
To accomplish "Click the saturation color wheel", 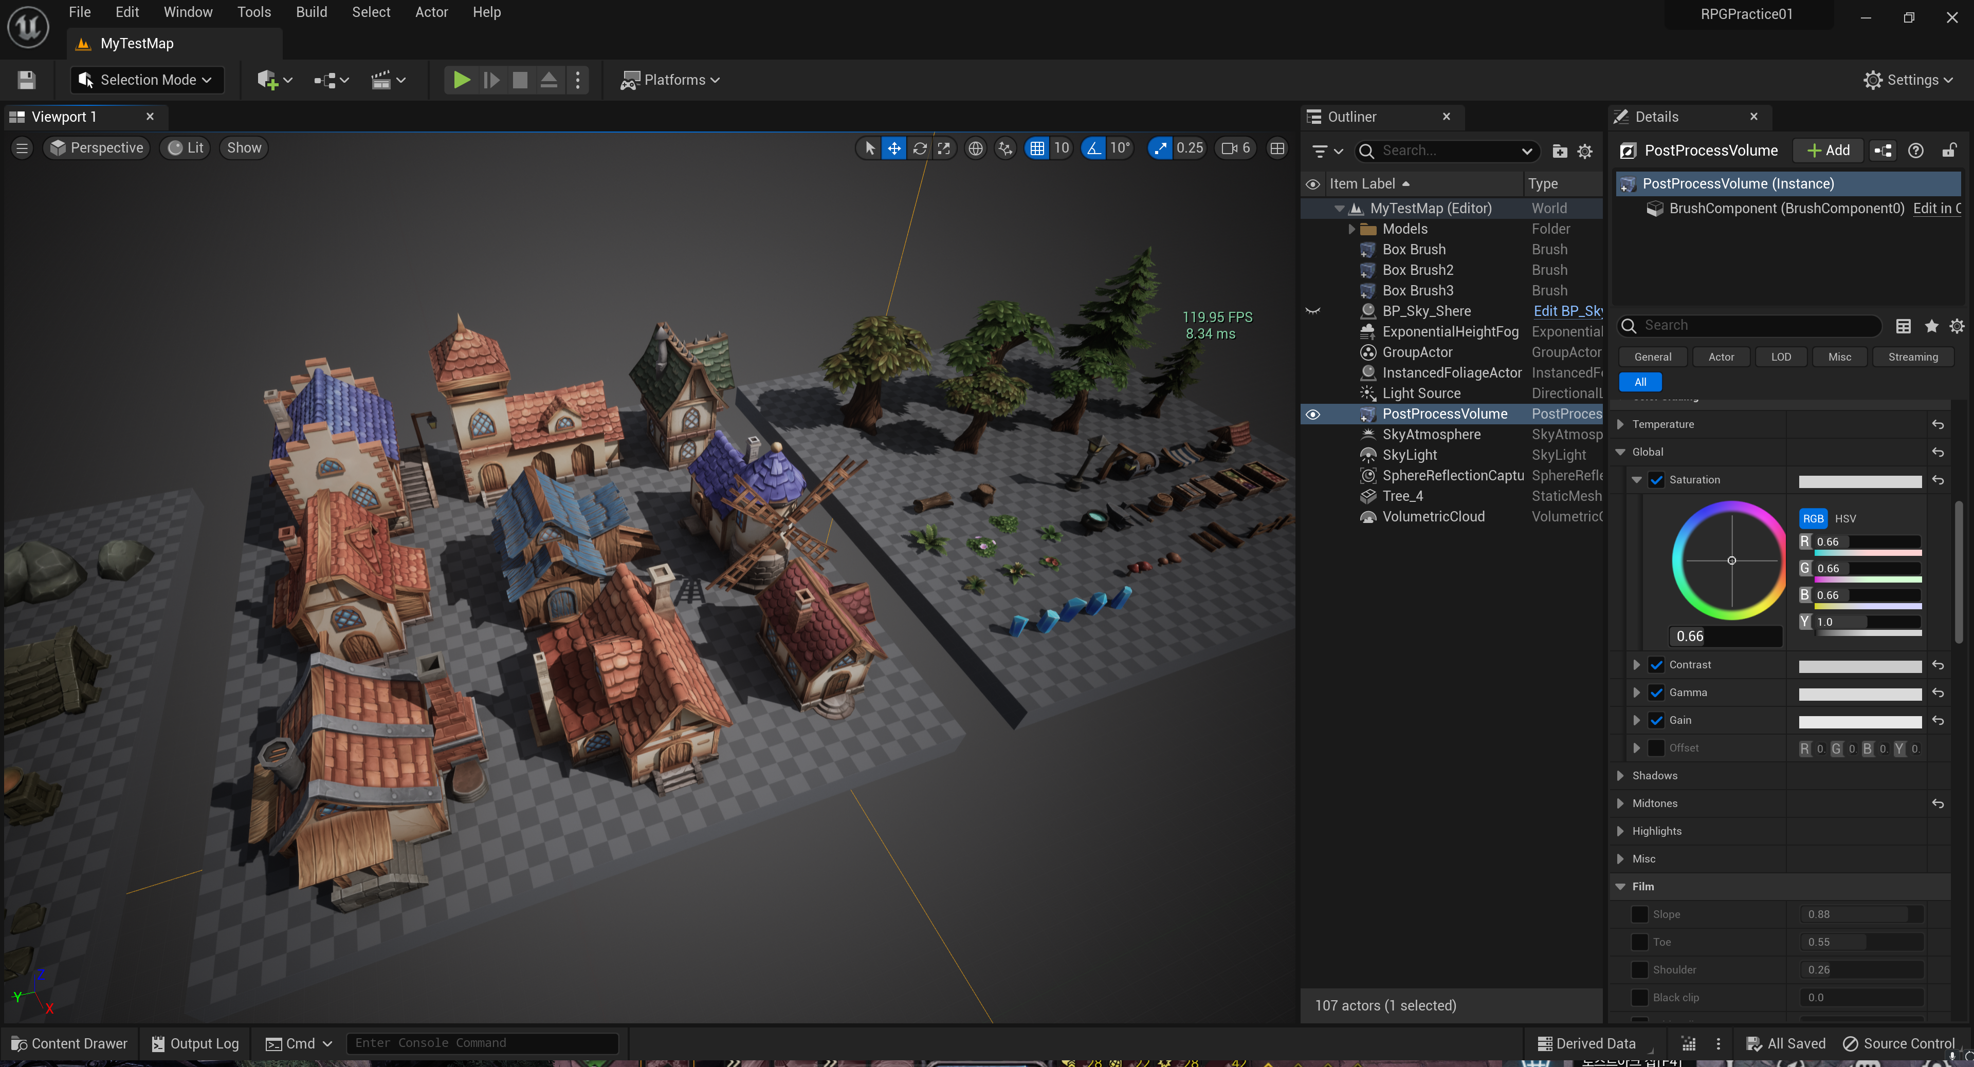I will tap(1730, 560).
